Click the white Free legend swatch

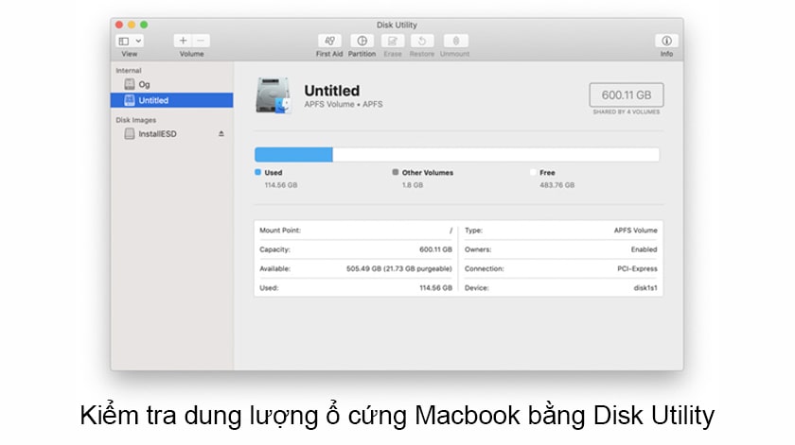point(532,172)
